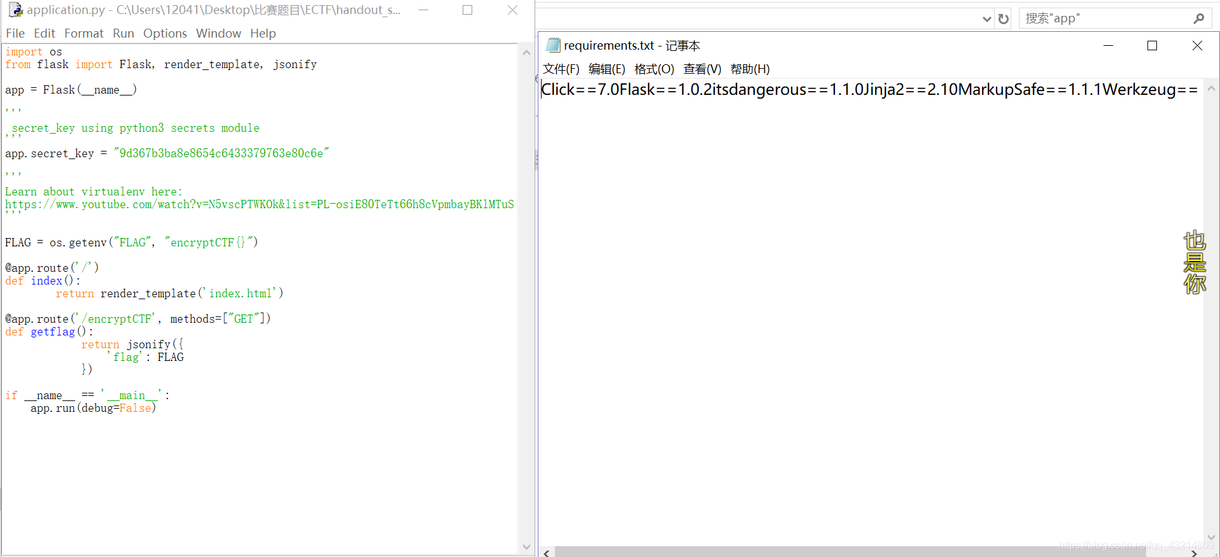Click IDLE editor scrollbar up arrow
1220x557 pixels.
pyautogui.click(x=526, y=52)
